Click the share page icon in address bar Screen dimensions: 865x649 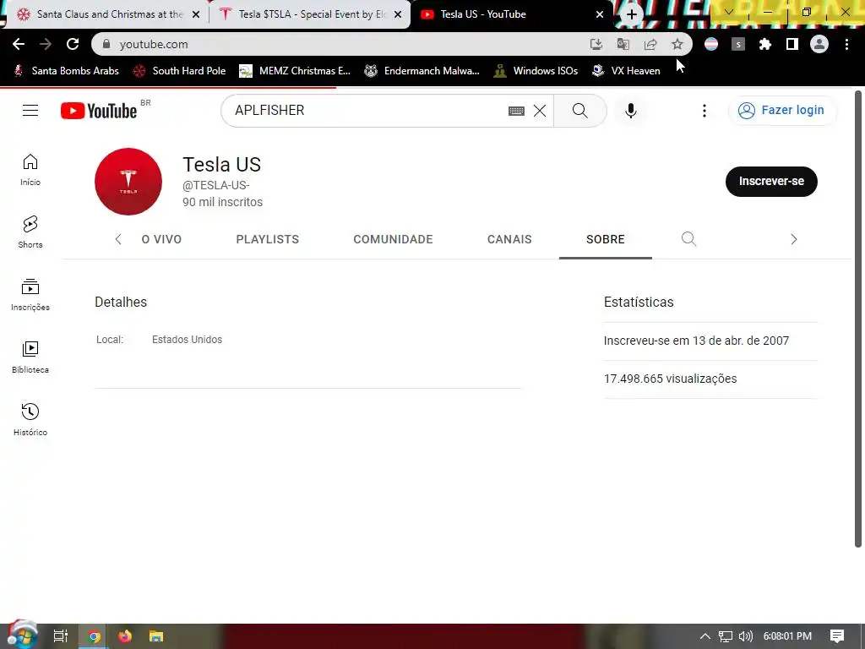(x=650, y=44)
